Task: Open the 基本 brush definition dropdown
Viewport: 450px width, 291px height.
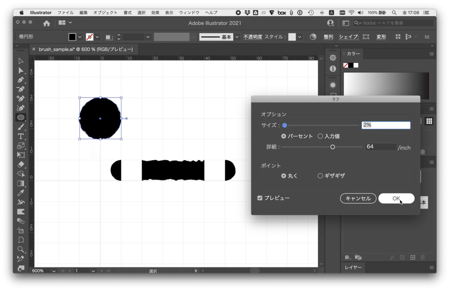Action: click(x=237, y=37)
